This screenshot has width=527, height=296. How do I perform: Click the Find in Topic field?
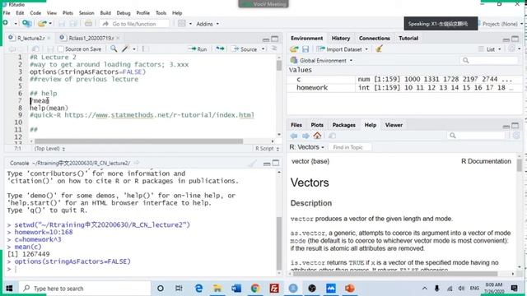(x=349, y=147)
